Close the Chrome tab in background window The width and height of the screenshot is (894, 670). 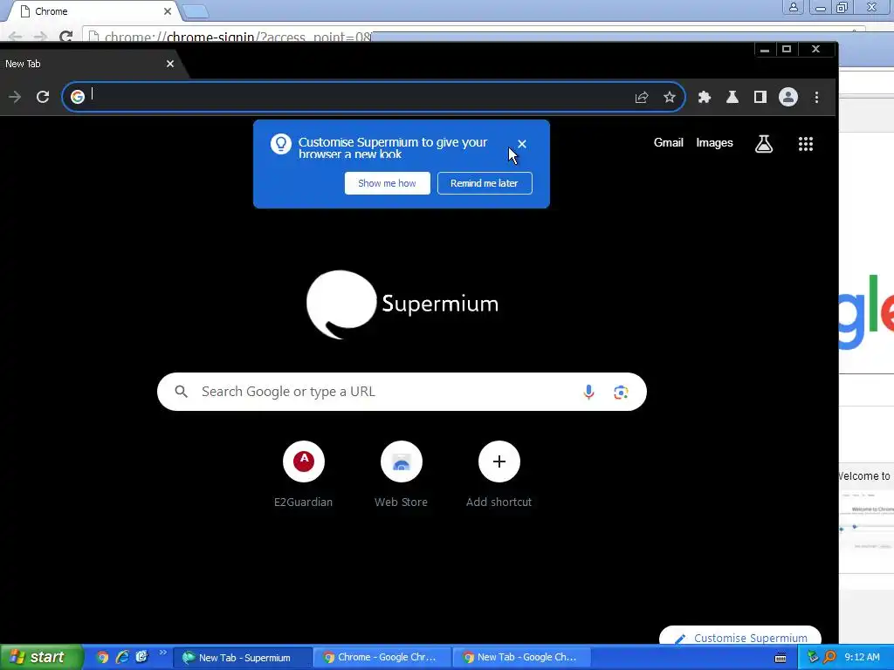[x=167, y=11]
